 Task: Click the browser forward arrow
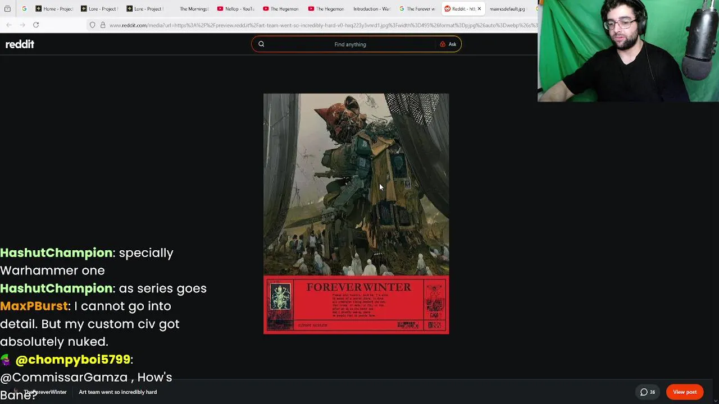pyautogui.click(x=22, y=25)
